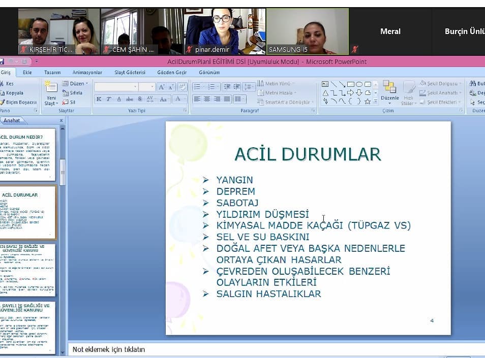
Task: Toggle italic (T) formatting
Action: point(108,99)
